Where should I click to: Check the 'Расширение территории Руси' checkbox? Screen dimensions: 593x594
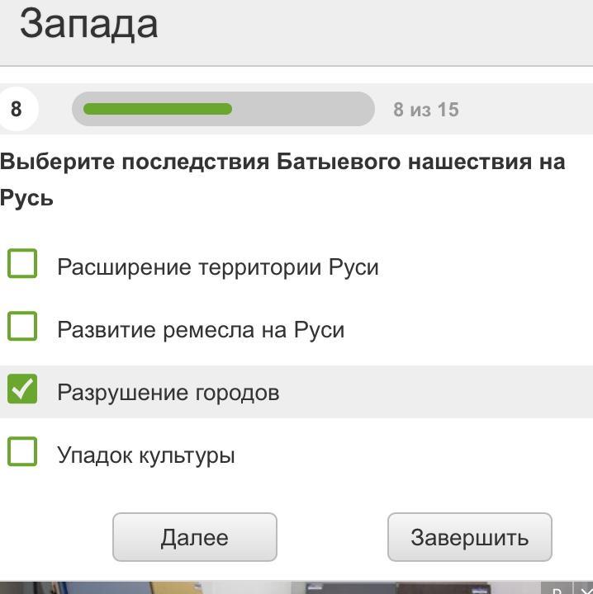click(x=22, y=263)
